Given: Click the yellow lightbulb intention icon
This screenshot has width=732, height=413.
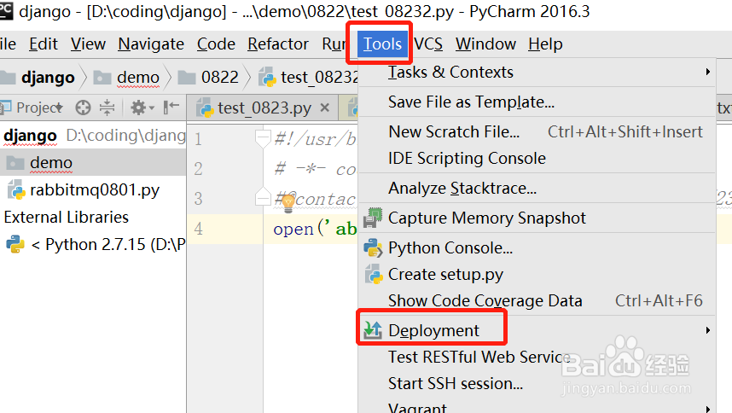Looking at the screenshot, I should (x=288, y=202).
